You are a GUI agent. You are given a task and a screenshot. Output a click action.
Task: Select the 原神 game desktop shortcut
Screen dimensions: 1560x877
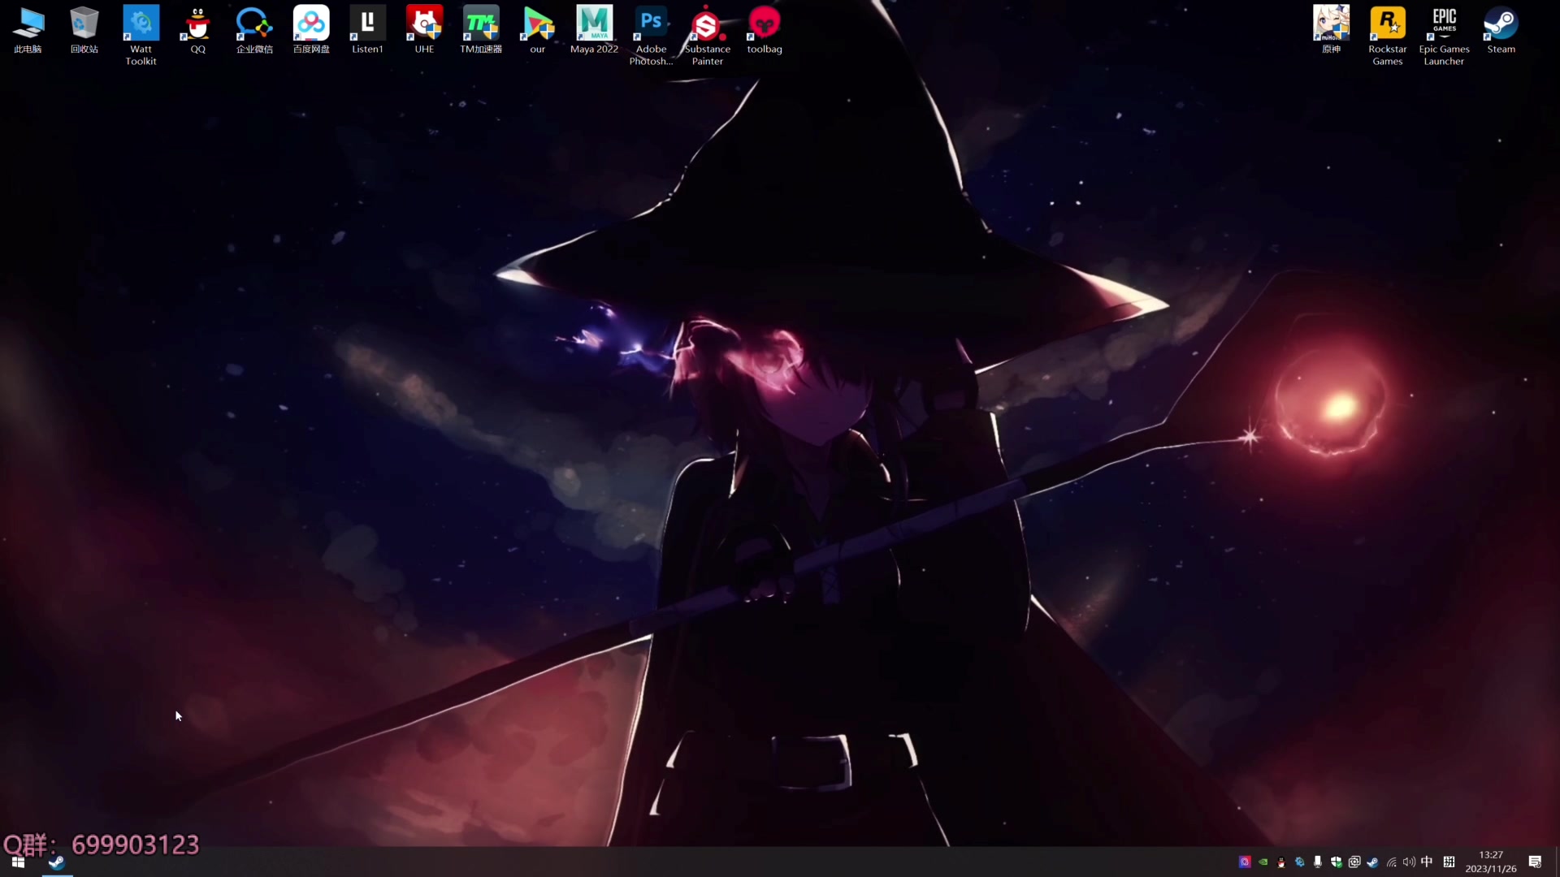pyautogui.click(x=1331, y=30)
